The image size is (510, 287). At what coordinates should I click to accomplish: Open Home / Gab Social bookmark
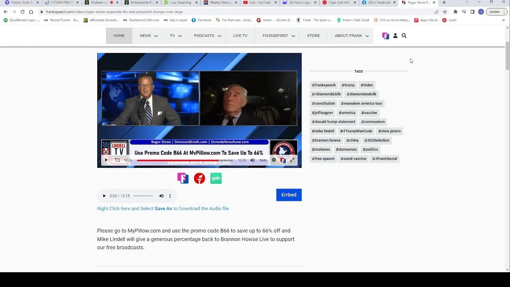point(353,20)
